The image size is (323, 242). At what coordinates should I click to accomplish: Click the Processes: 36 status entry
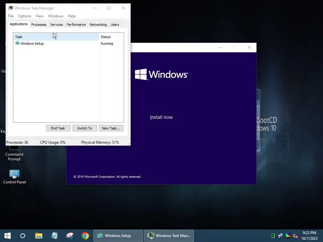17,142
